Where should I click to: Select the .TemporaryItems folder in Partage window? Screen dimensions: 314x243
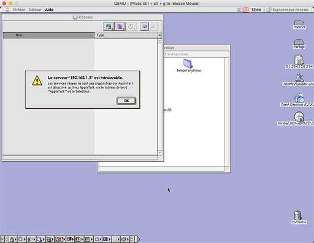click(x=188, y=65)
